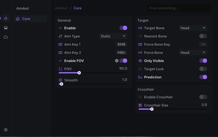Click the gear icon beside Enable FOV
The width and height of the screenshot is (218, 137).
click(x=117, y=61)
